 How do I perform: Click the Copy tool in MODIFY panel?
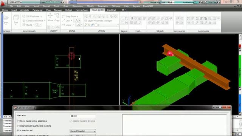click(57, 17)
